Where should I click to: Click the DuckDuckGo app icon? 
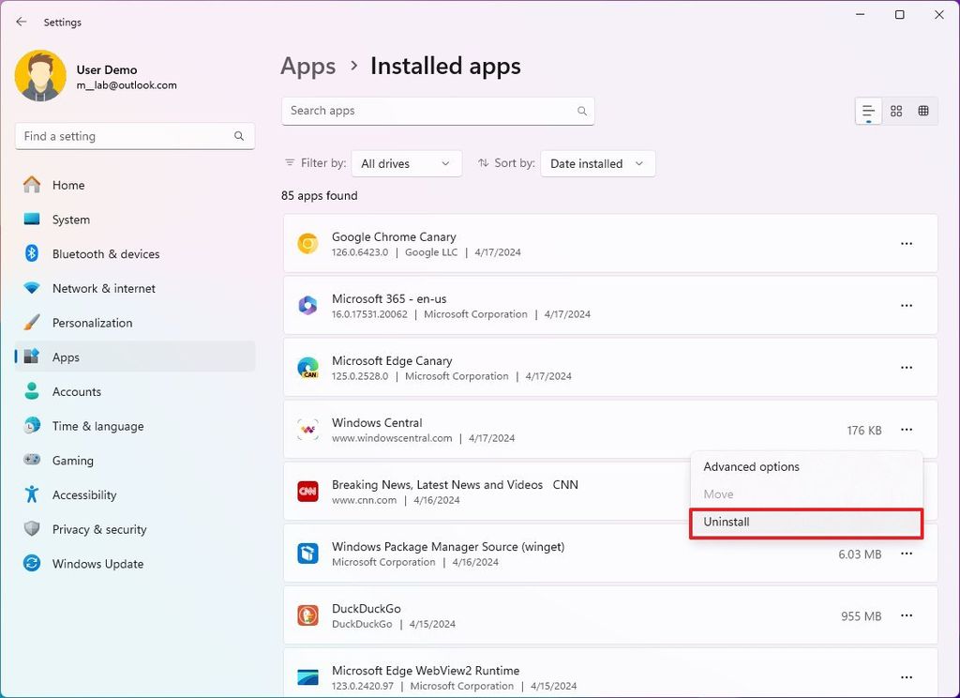(x=307, y=615)
